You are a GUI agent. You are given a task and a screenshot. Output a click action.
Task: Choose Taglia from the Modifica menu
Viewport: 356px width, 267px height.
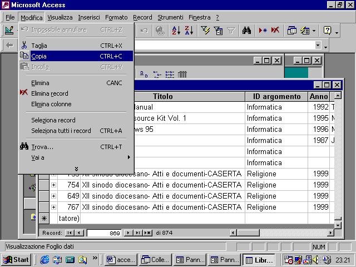tap(76, 46)
